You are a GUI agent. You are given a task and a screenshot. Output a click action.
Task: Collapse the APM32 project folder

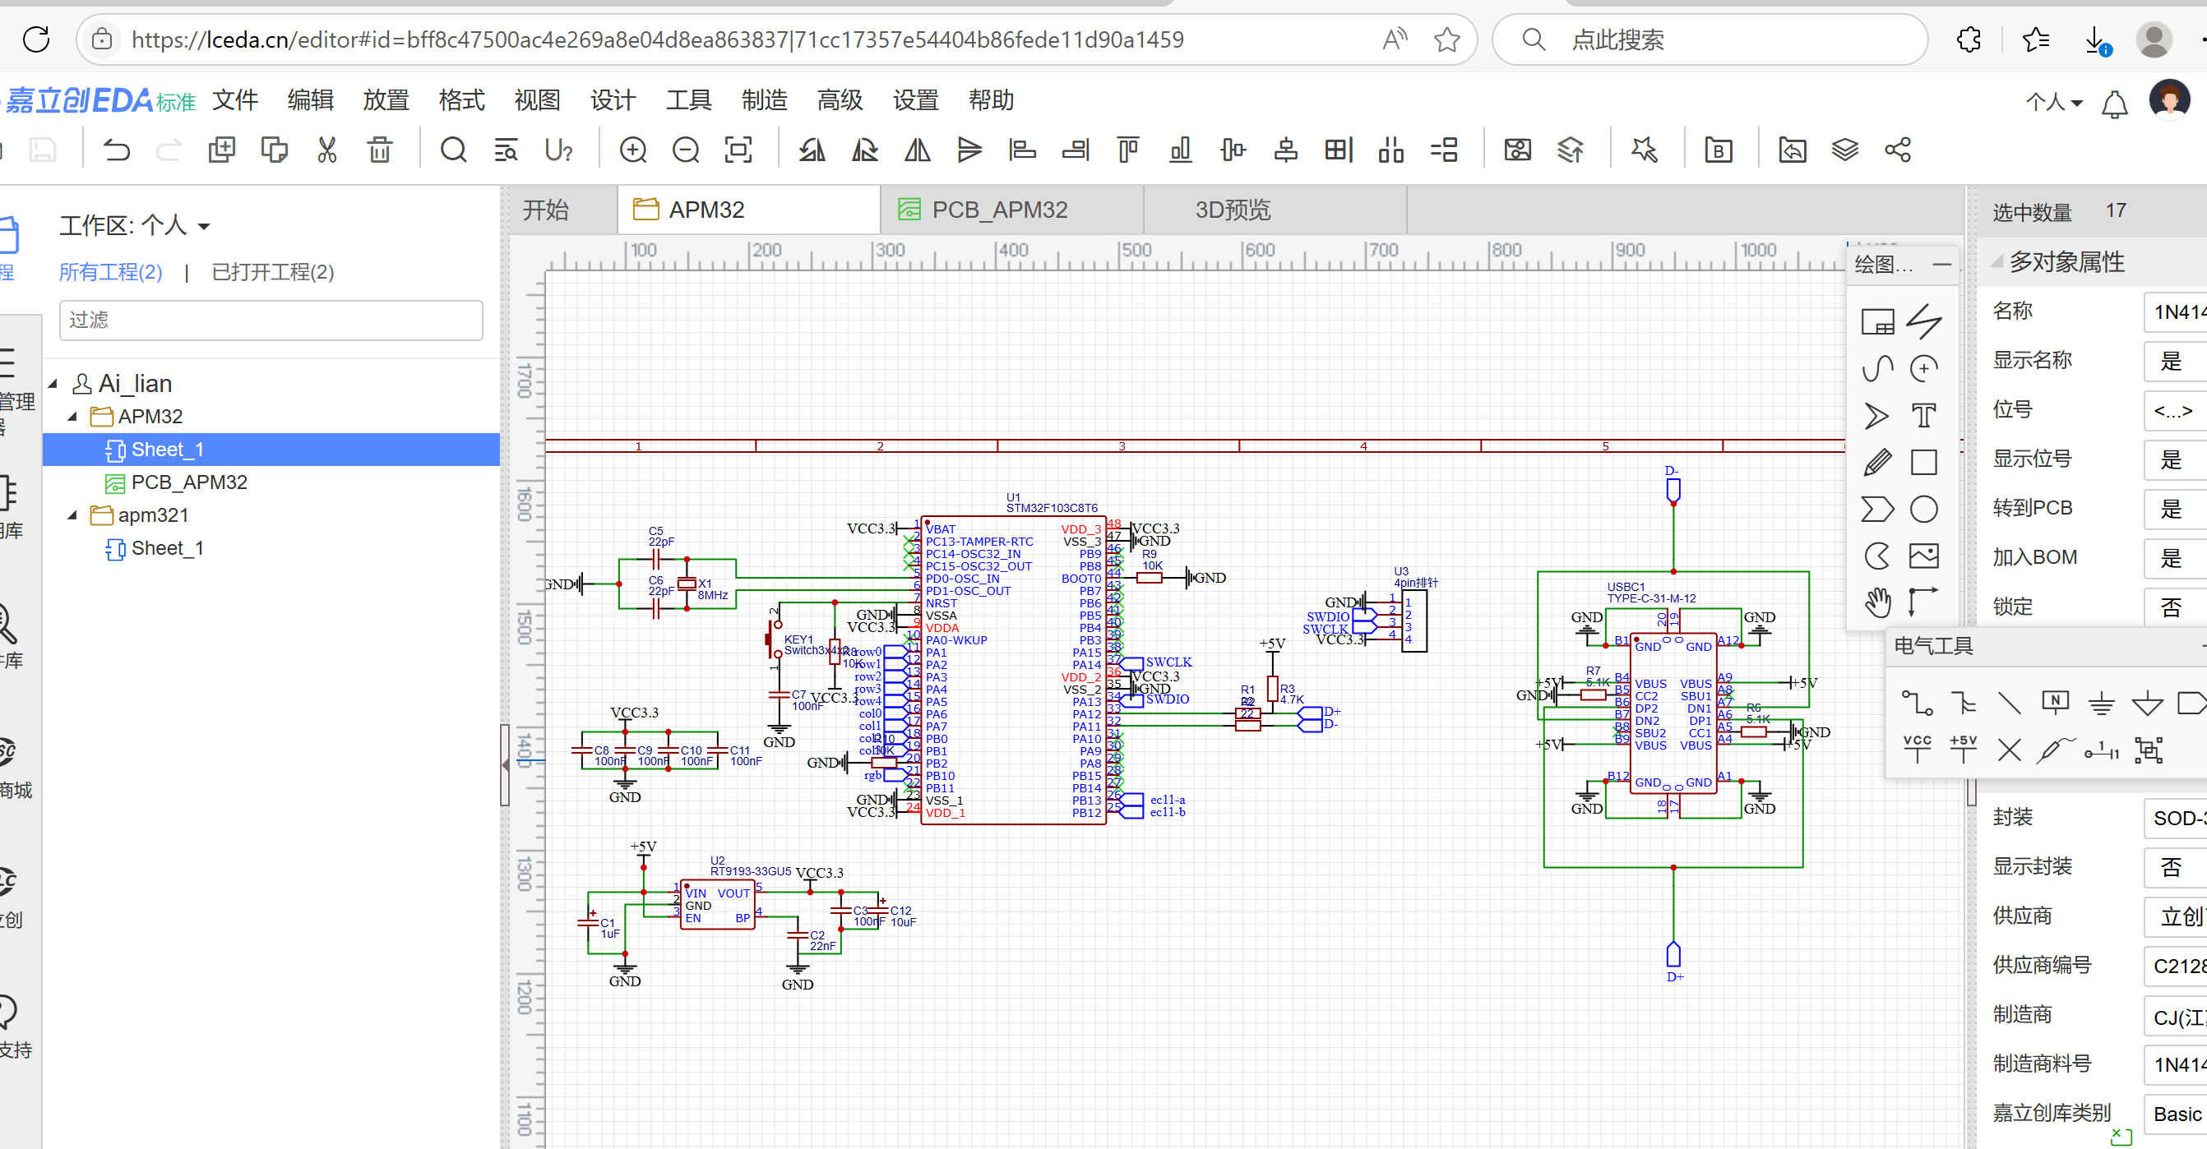pyautogui.click(x=73, y=417)
